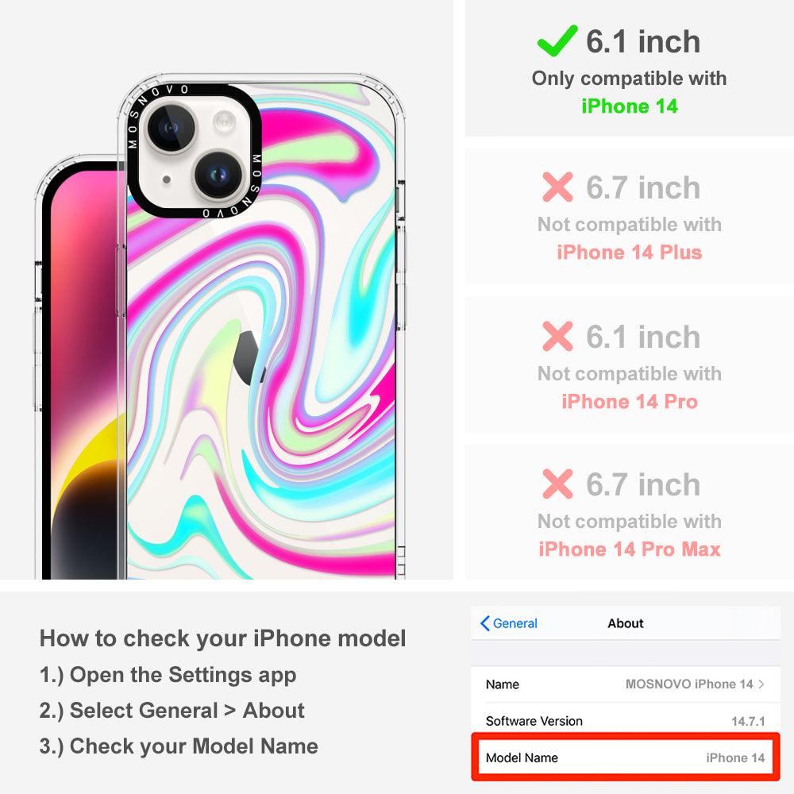Select the highlighted Model Name row
Screen dimensions: 794x794
click(626, 757)
